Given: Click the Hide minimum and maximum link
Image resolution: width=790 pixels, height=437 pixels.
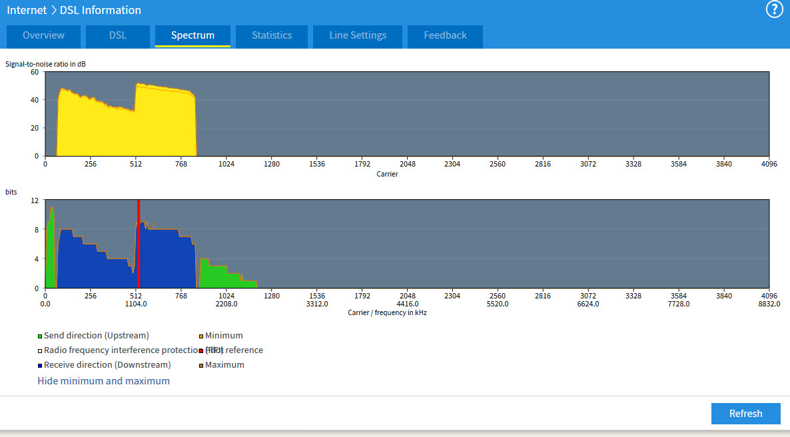Looking at the screenshot, I should click(103, 381).
